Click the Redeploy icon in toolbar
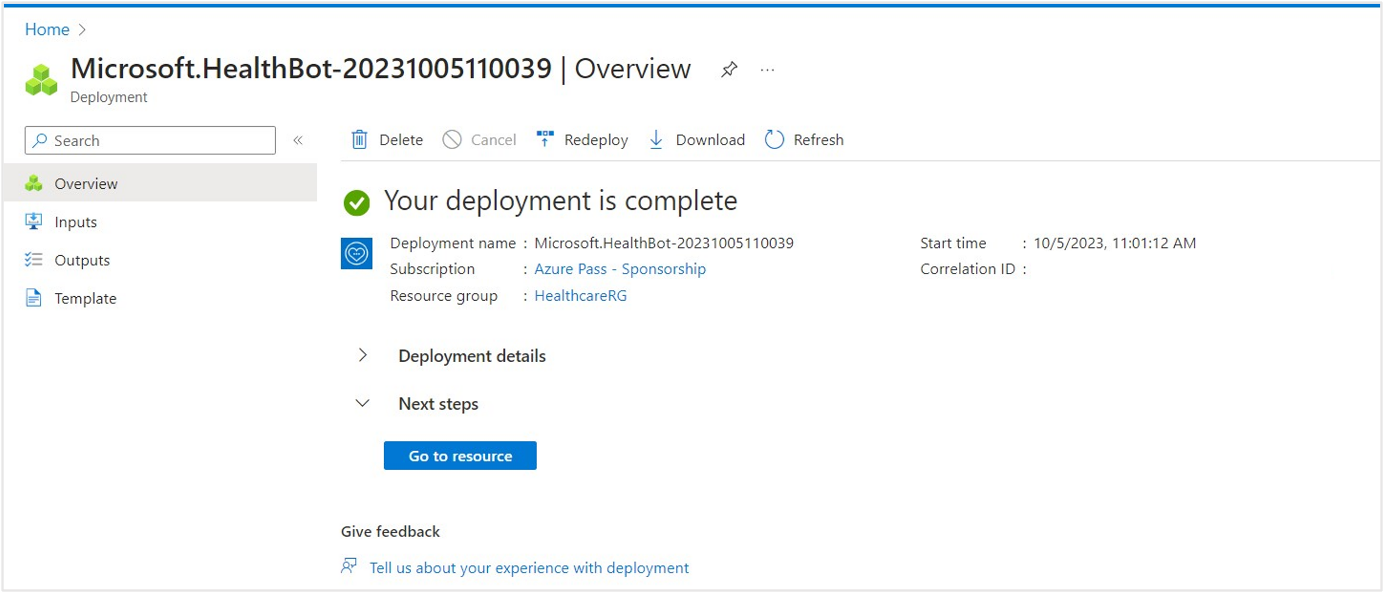 [x=545, y=138]
